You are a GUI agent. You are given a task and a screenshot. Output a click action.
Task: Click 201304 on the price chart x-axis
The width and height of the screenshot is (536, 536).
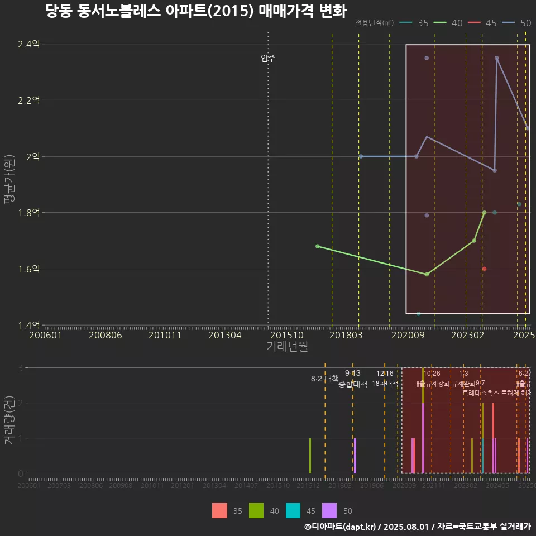coord(225,335)
